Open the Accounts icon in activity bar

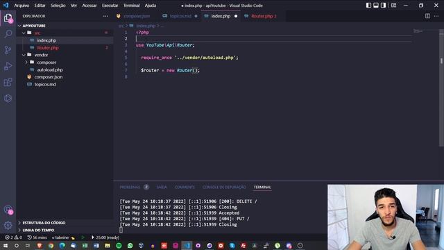8,210
